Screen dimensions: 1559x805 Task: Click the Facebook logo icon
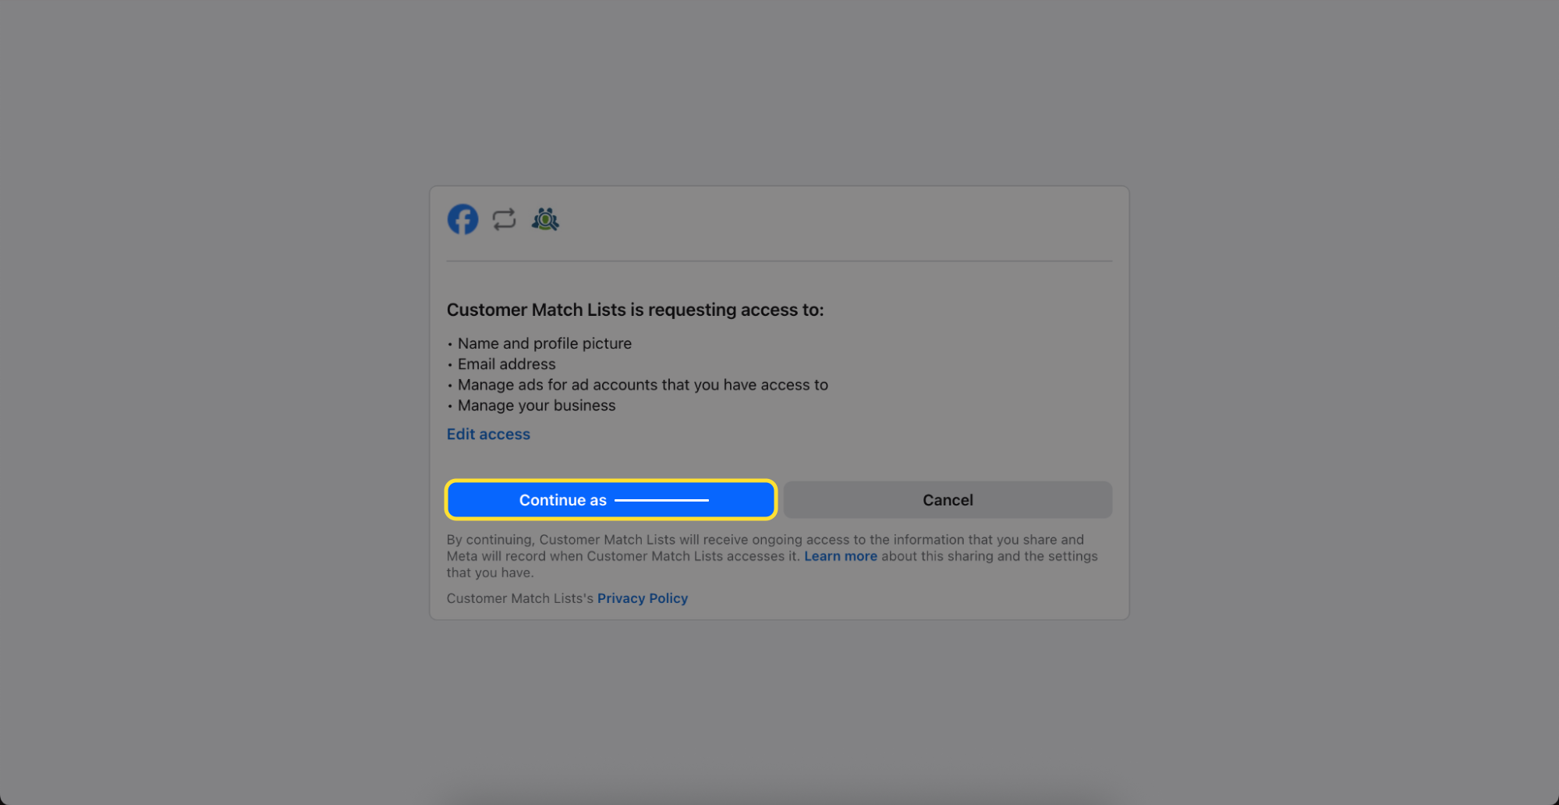462,220
